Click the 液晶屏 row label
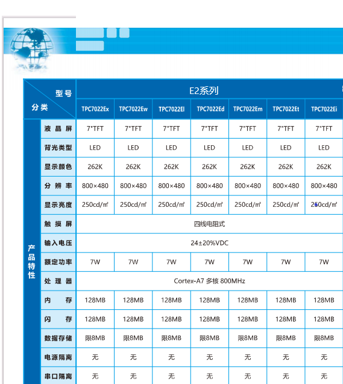The image size is (343, 384). click(58, 128)
